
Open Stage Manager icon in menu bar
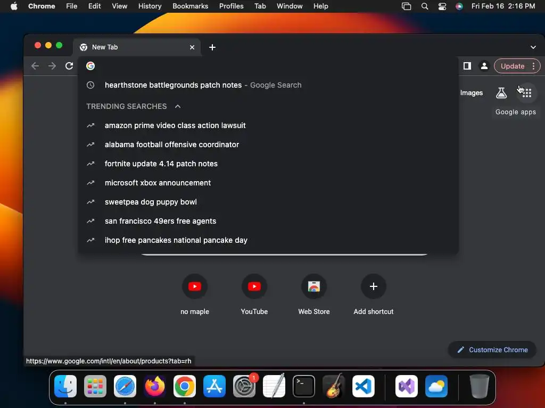point(406,6)
